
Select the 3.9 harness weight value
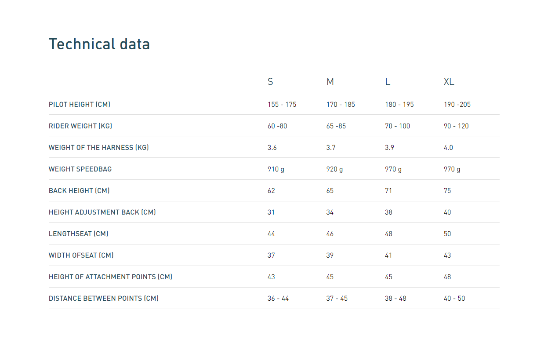click(389, 148)
